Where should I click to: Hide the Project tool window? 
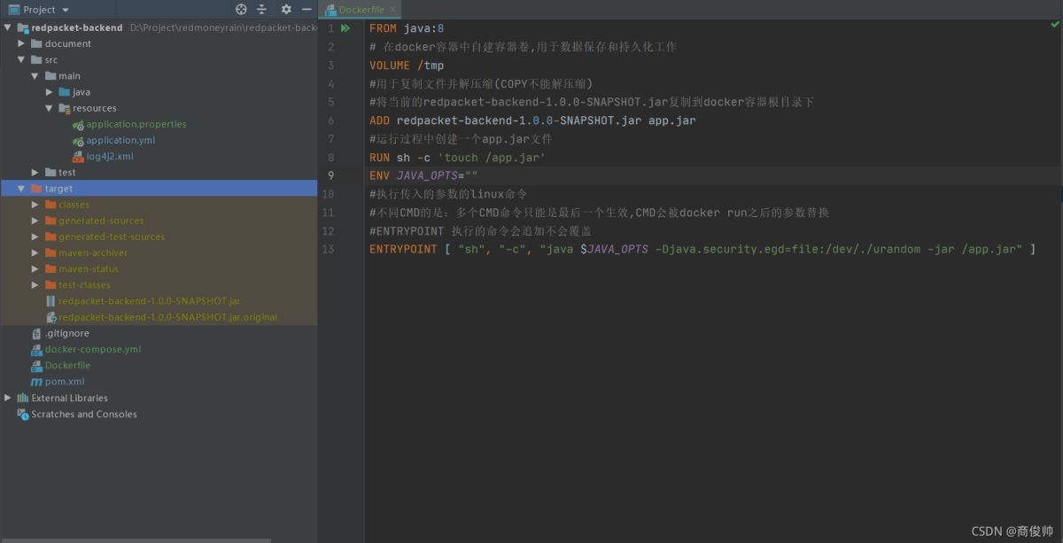(x=306, y=10)
